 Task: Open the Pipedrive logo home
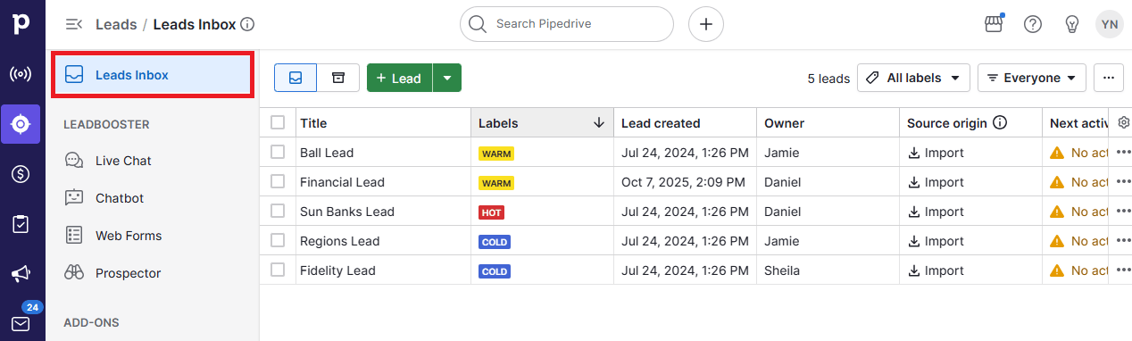tap(21, 24)
